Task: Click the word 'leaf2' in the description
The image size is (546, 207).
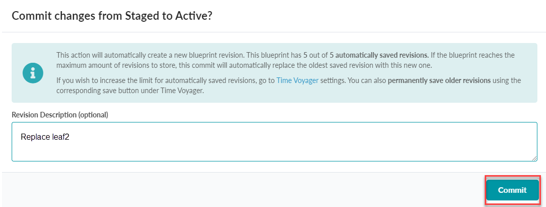Action: [x=60, y=137]
